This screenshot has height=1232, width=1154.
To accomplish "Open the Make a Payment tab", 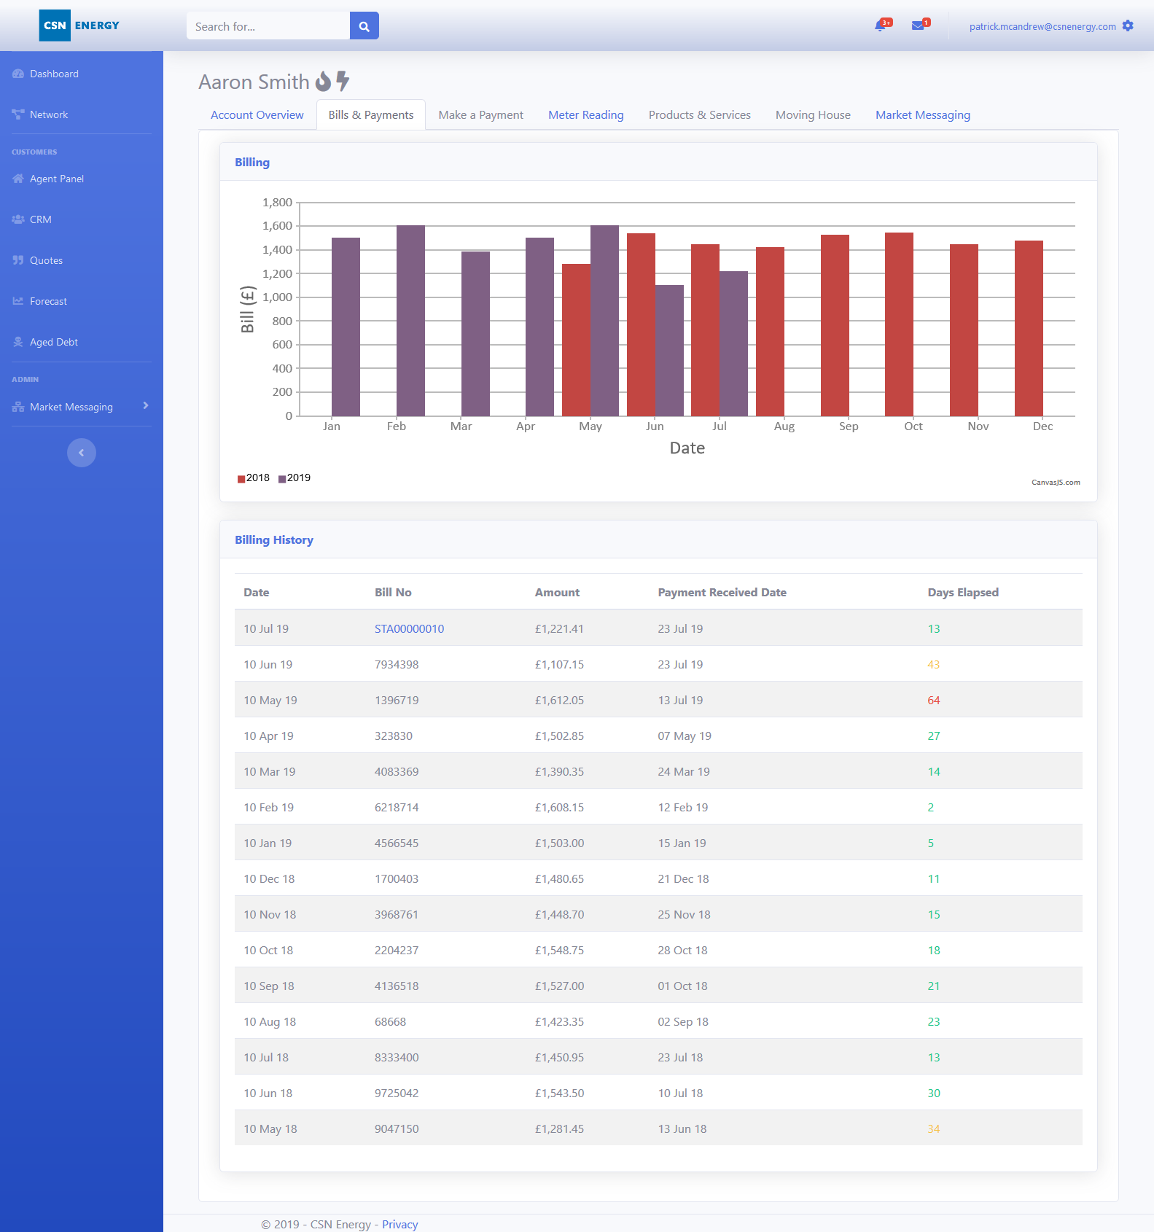I will pos(480,115).
